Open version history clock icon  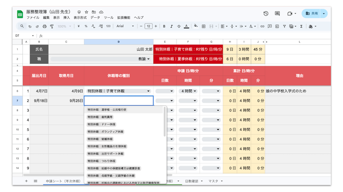coord(266,14)
